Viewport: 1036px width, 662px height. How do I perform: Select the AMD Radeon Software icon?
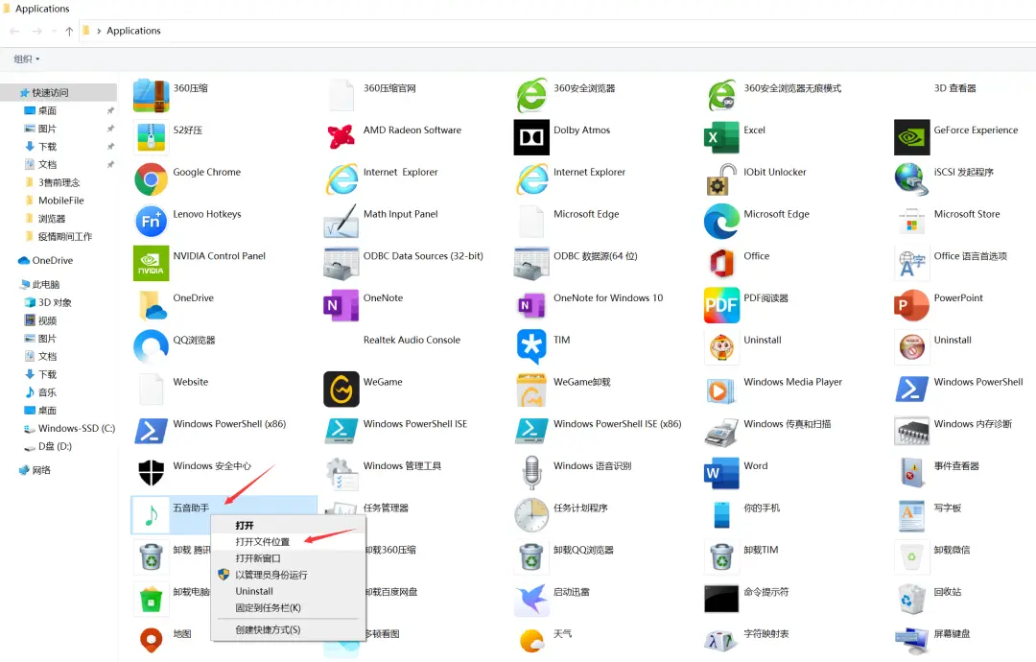point(341,137)
